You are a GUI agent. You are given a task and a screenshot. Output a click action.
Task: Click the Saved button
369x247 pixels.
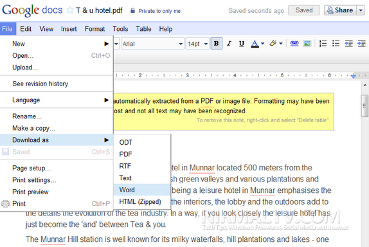click(x=304, y=10)
